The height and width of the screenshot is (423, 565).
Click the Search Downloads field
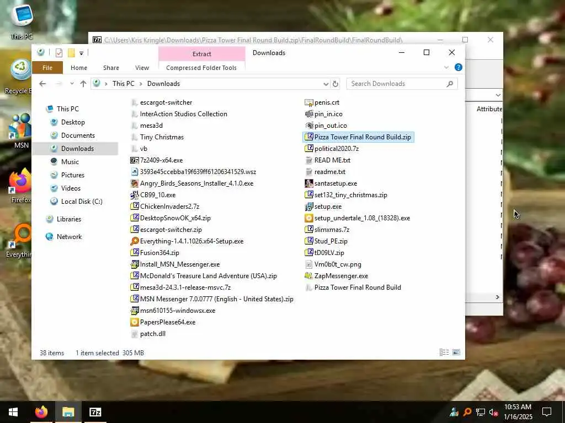coord(402,84)
